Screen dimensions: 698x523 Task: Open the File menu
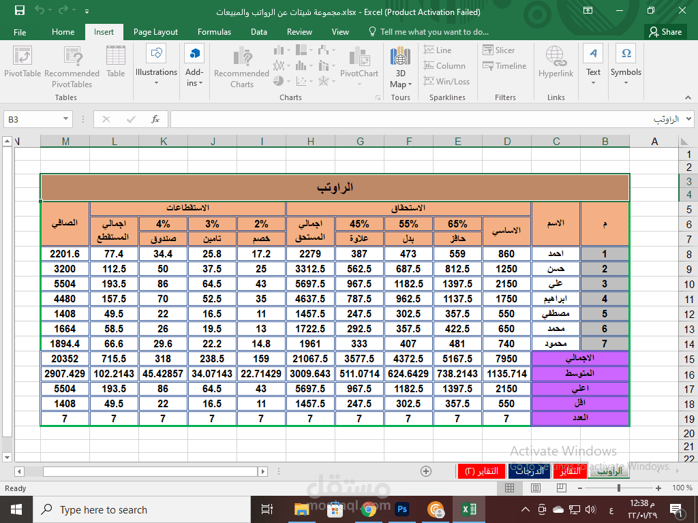point(20,32)
